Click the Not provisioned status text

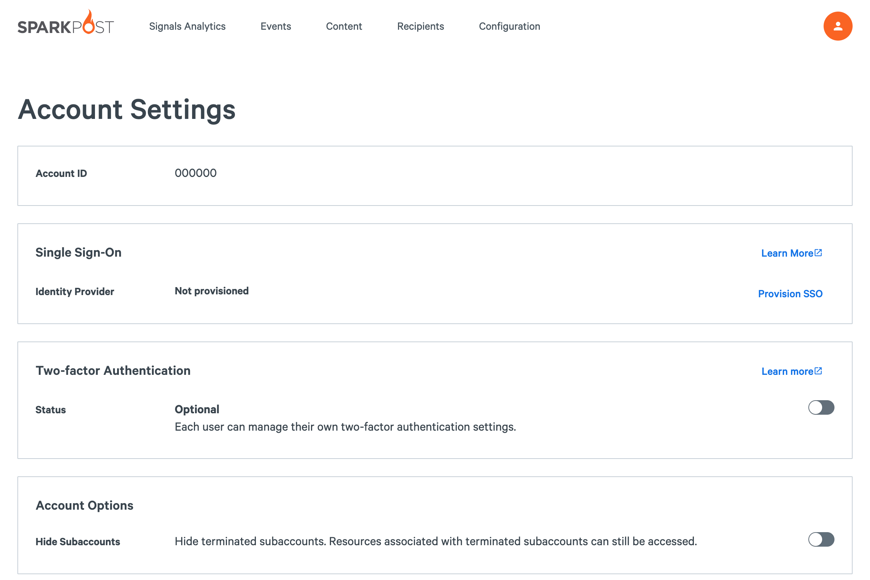[x=212, y=291]
